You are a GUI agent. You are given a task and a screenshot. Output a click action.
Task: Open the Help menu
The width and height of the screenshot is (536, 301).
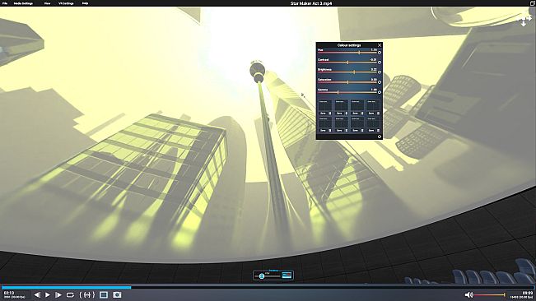(x=85, y=3)
